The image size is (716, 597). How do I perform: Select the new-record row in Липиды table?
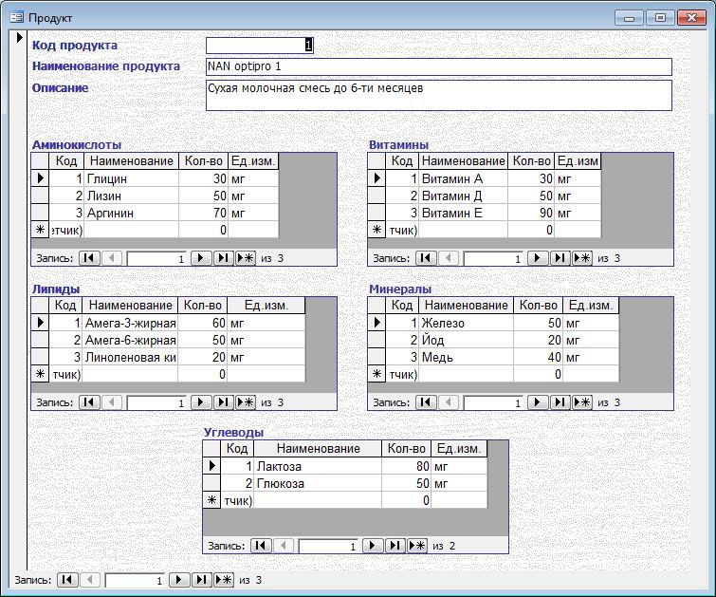(40, 374)
